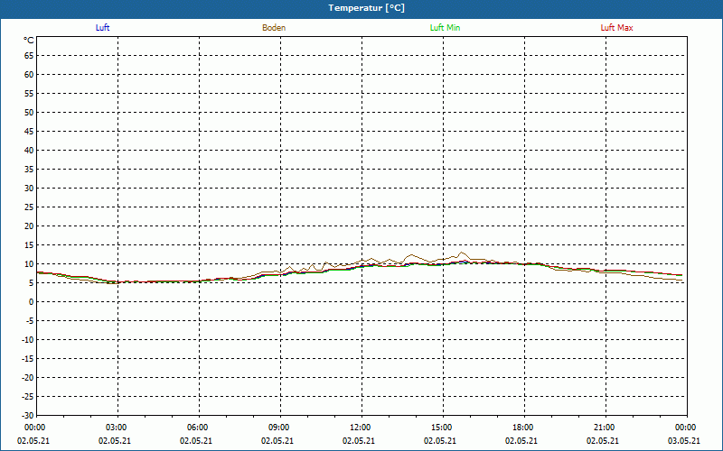
Task: Click the 18:00 time axis label
Action: coord(523,428)
